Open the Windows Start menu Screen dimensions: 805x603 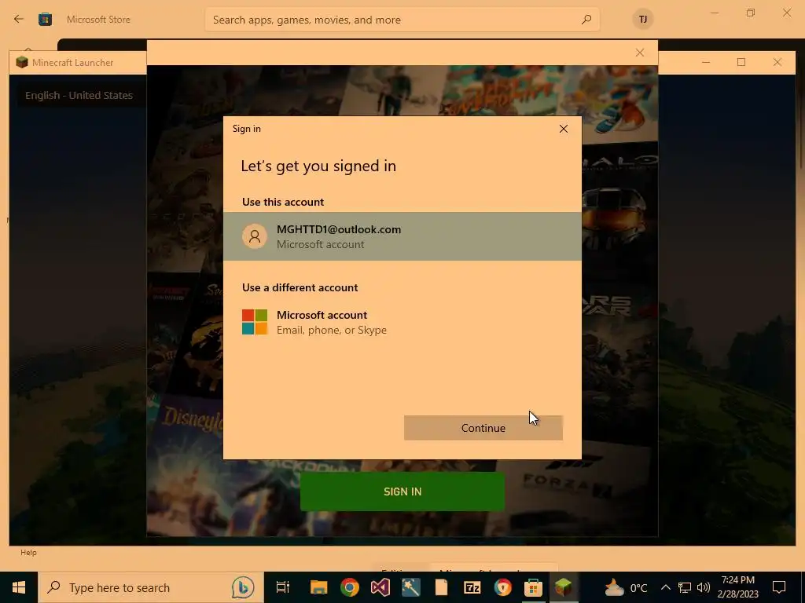click(x=19, y=587)
